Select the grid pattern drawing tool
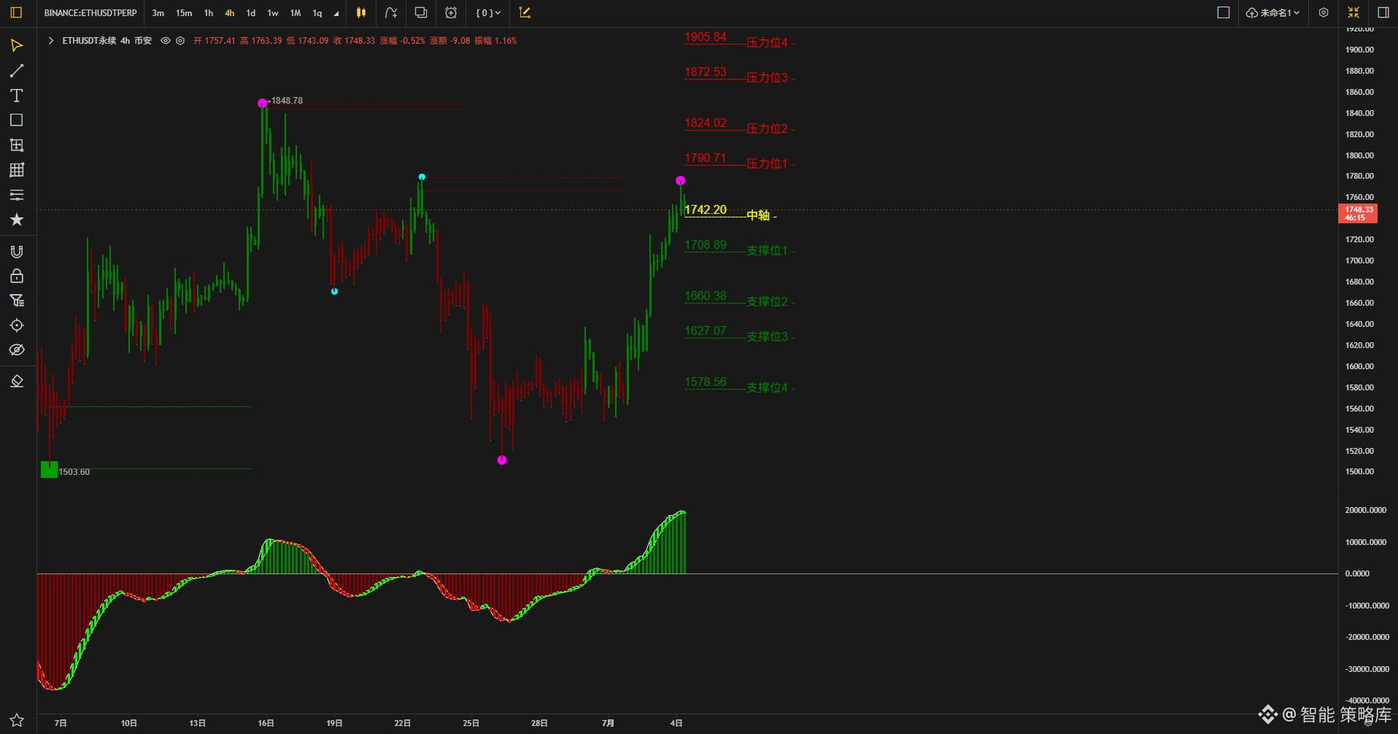This screenshot has width=1398, height=734. click(17, 170)
